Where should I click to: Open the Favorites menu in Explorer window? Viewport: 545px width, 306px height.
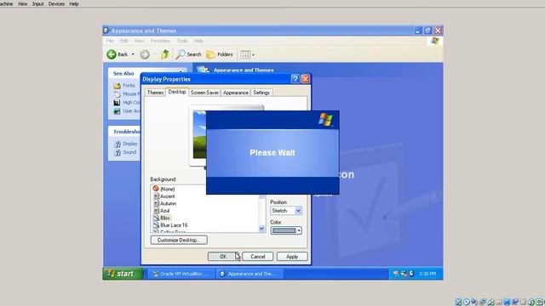pos(160,41)
